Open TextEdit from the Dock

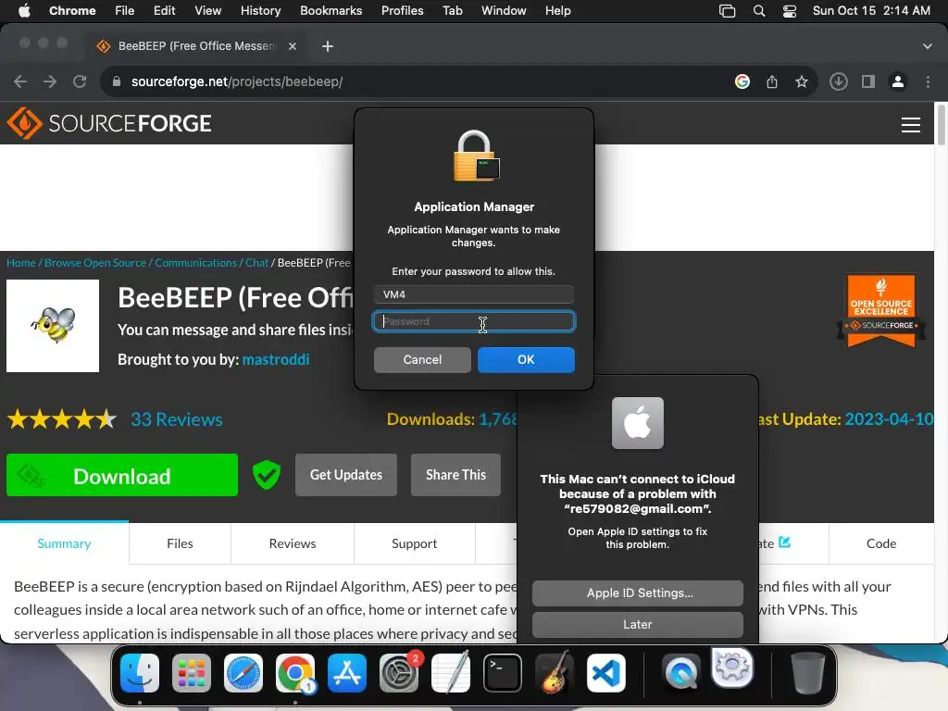(x=451, y=673)
